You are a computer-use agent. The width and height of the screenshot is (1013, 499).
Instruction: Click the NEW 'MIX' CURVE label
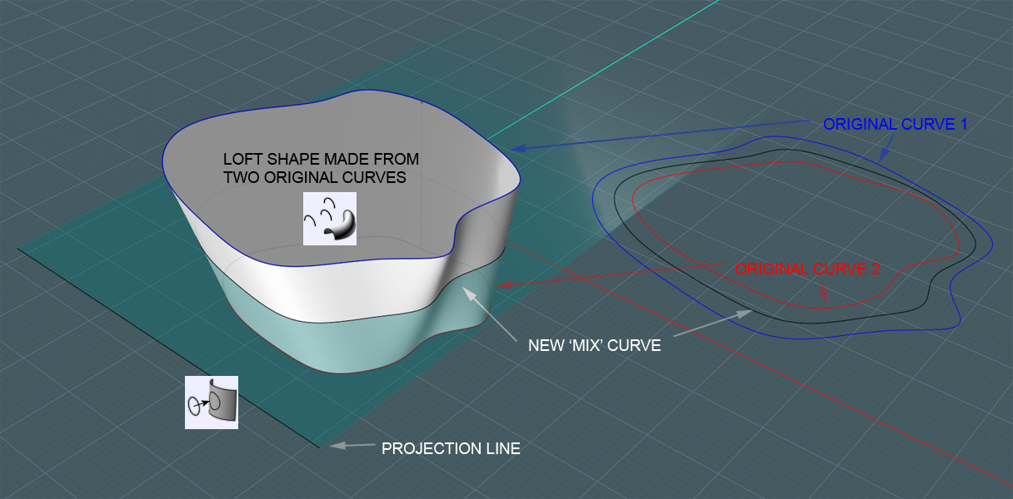click(595, 345)
